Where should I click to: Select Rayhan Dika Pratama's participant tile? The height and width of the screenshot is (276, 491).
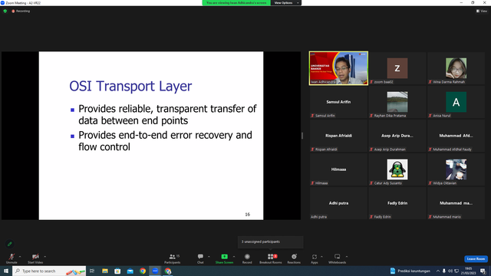point(397,102)
